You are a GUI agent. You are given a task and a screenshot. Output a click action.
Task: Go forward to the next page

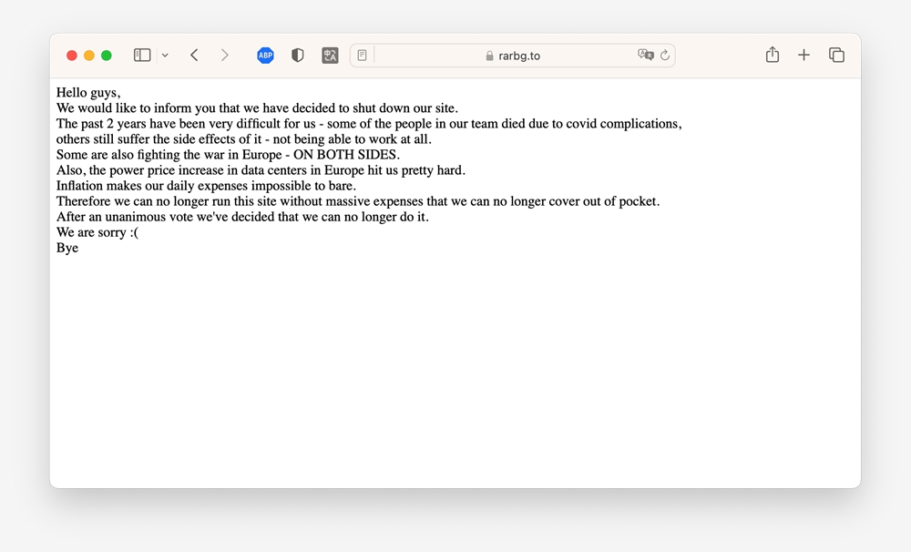224,56
